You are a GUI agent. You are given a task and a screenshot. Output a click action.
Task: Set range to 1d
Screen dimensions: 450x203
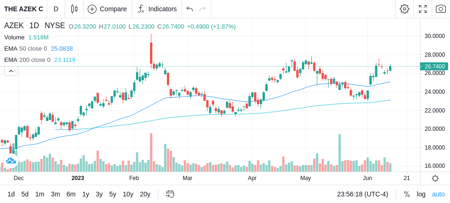pos(11,194)
